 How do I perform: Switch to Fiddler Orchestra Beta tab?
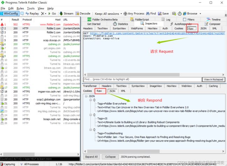[102, 20]
